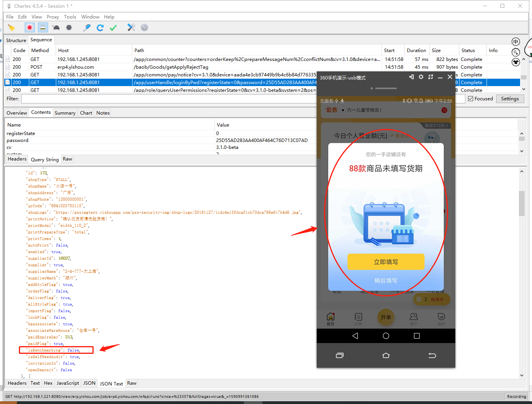Click into the Filter input field
The image size is (532, 404).
click(x=243, y=99)
